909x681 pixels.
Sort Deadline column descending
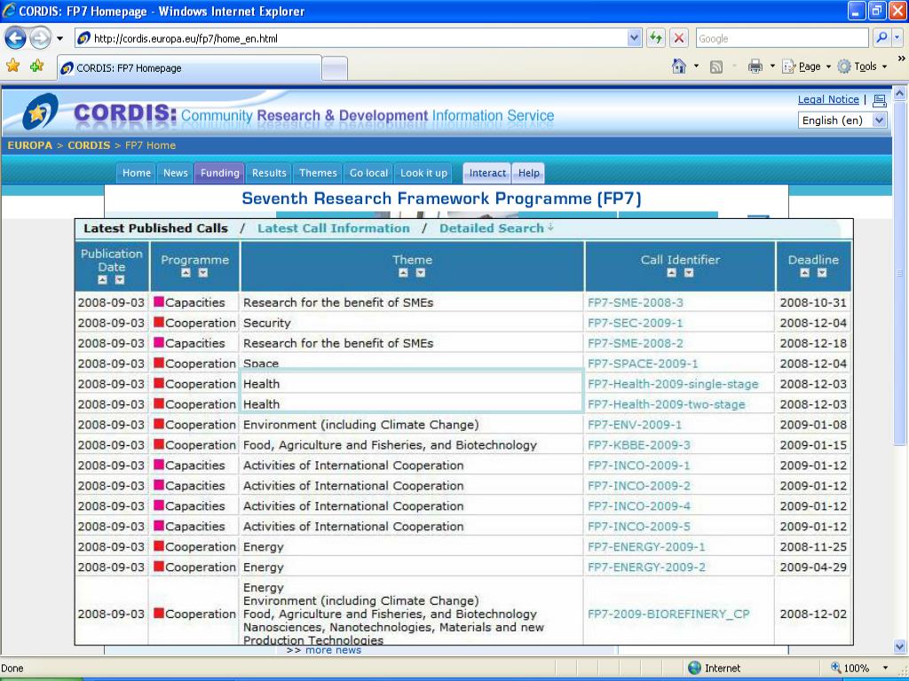point(822,273)
